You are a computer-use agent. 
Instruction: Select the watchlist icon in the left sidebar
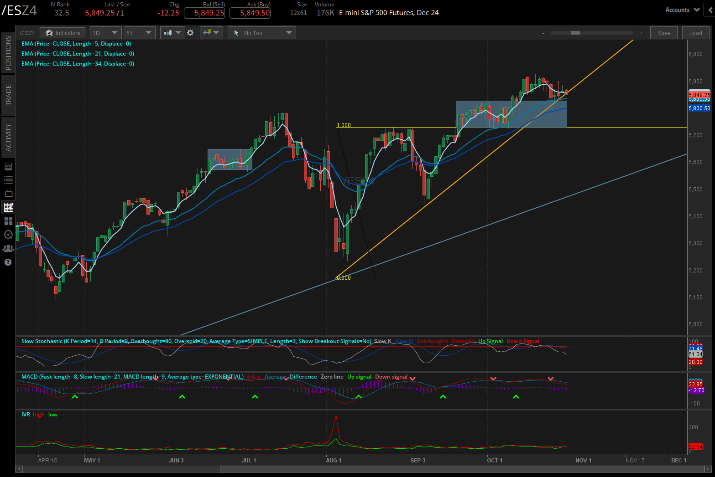(8, 180)
